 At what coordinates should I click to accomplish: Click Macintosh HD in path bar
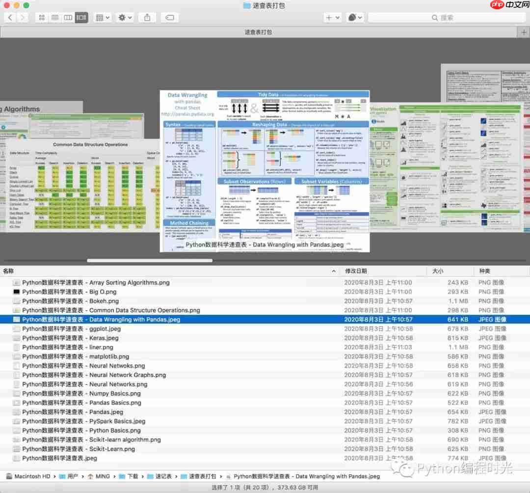pyautogui.click(x=28, y=476)
